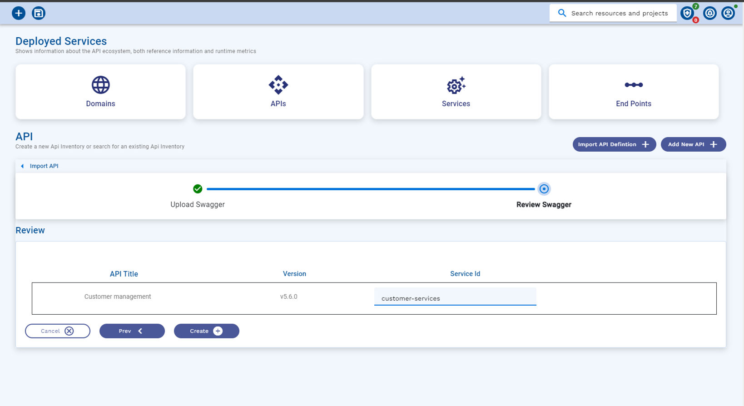Click the X icon in Cancel button
744x406 pixels.
point(69,331)
